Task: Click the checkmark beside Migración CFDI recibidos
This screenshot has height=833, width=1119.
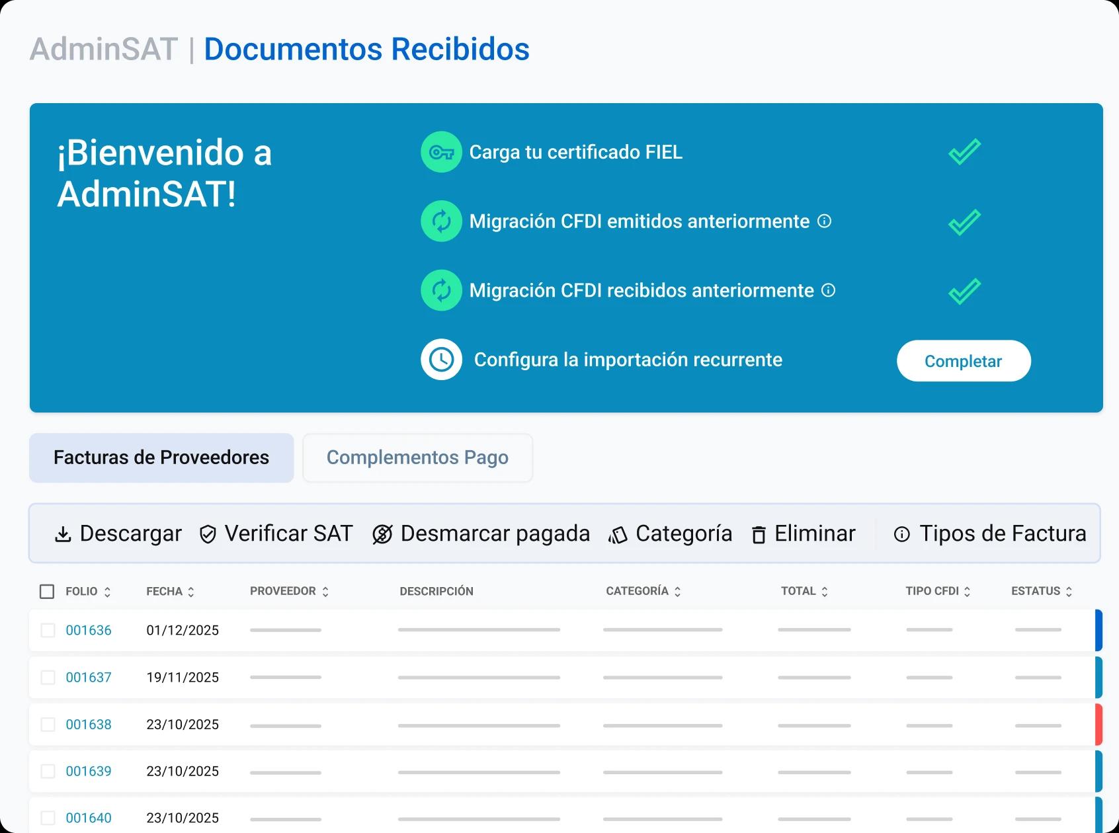Action: click(964, 291)
